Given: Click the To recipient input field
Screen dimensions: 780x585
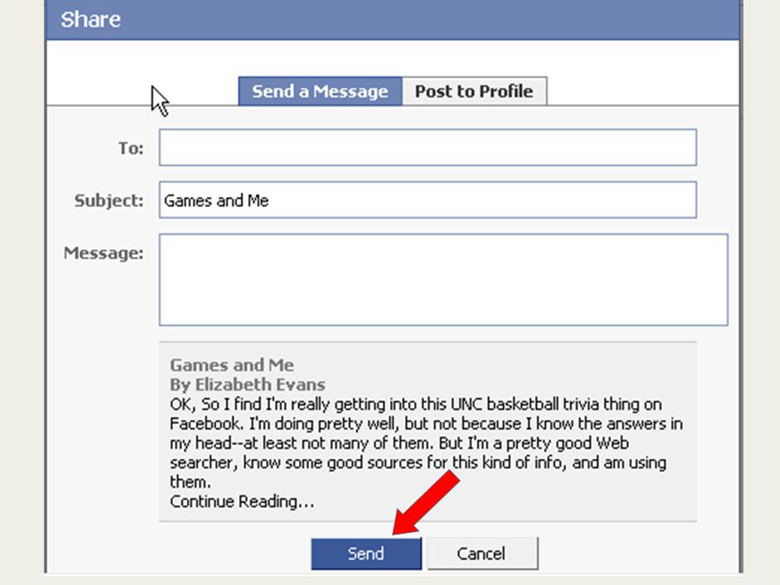Looking at the screenshot, I should [428, 147].
